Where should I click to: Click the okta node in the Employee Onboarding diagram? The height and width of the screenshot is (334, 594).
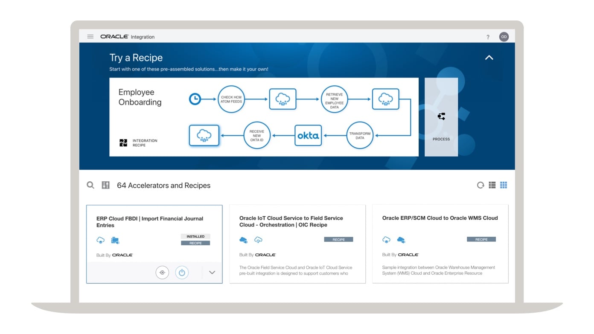308,135
